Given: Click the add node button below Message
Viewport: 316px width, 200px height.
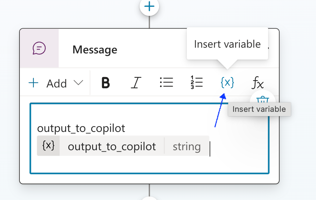Looking at the screenshot, I should pos(149,197).
